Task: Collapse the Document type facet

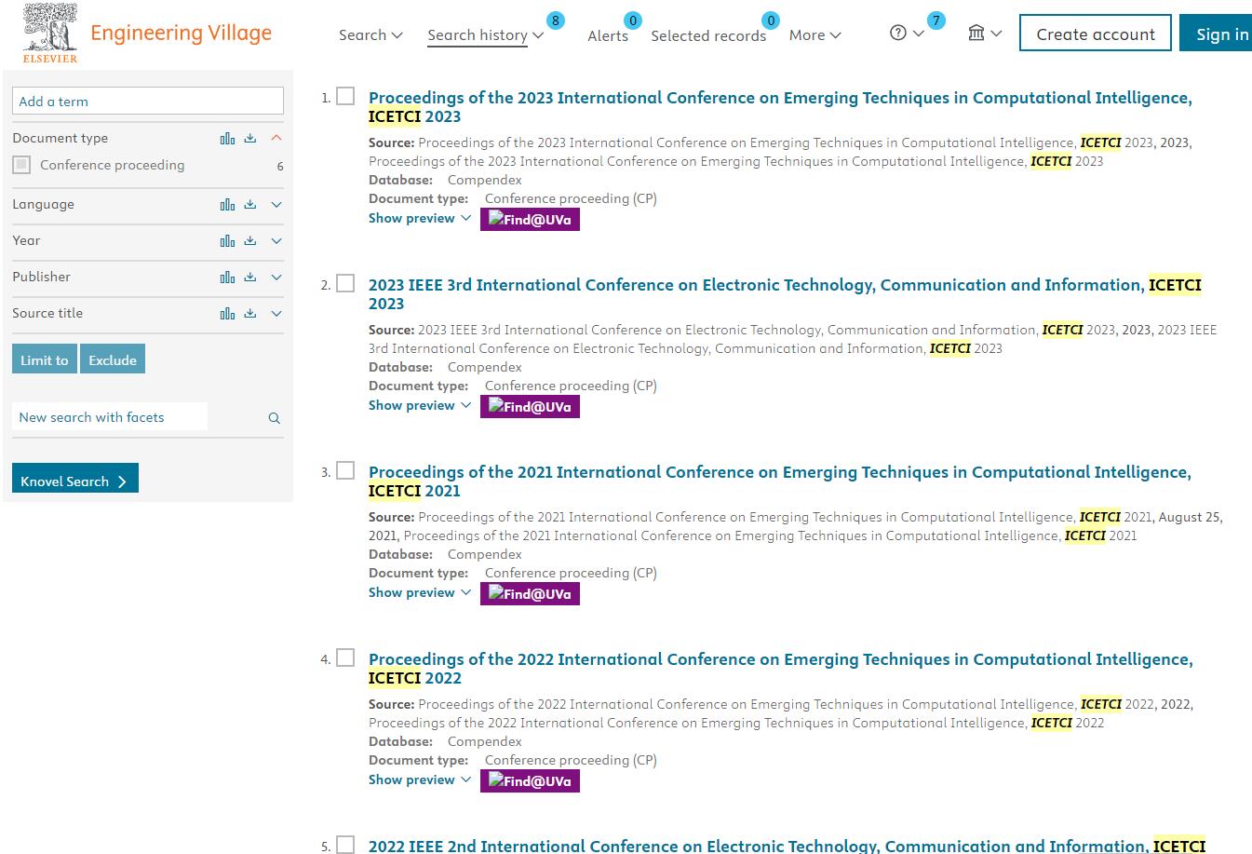Action: click(276, 138)
